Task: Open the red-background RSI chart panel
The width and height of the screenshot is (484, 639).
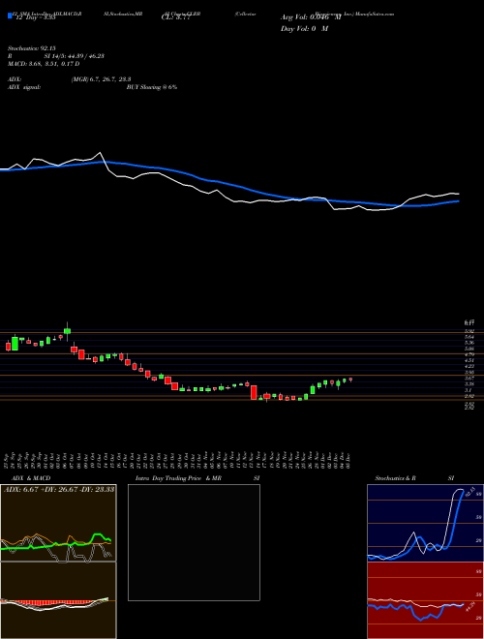Action: pyautogui.click(x=425, y=600)
